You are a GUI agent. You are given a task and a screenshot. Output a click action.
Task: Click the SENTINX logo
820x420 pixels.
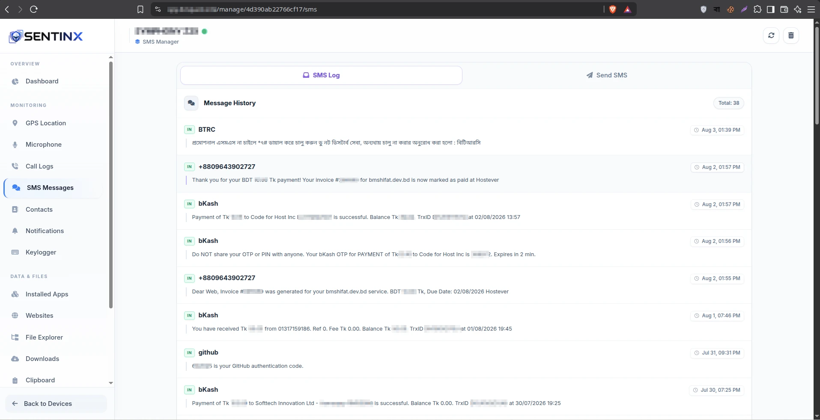[x=46, y=36]
